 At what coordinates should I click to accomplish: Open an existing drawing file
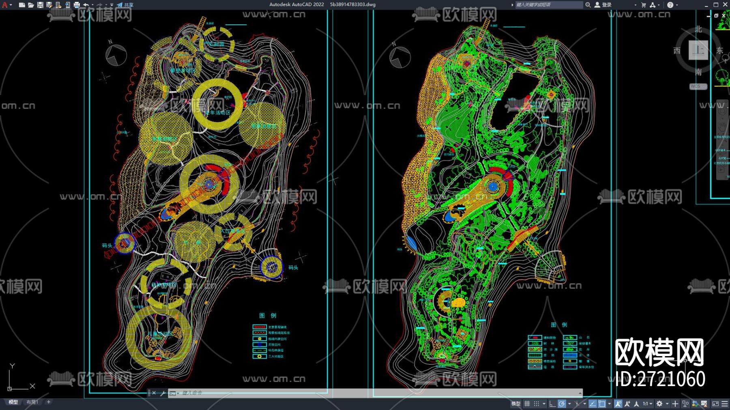[31, 5]
